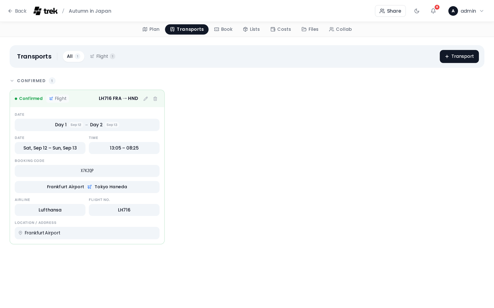Open the Book tab
Screen dimensions: 494x308
[x=223, y=29]
